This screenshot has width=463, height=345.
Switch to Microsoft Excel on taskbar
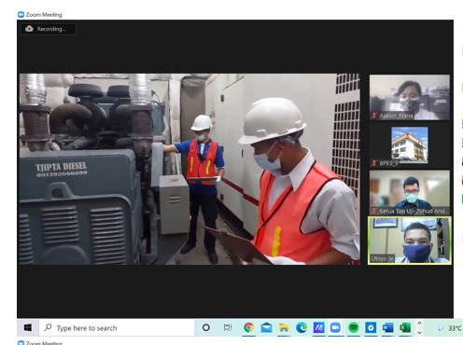pyautogui.click(x=405, y=327)
